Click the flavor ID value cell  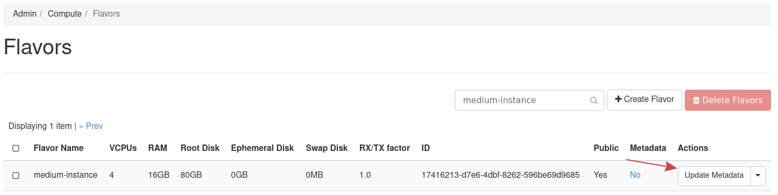click(500, 175)
